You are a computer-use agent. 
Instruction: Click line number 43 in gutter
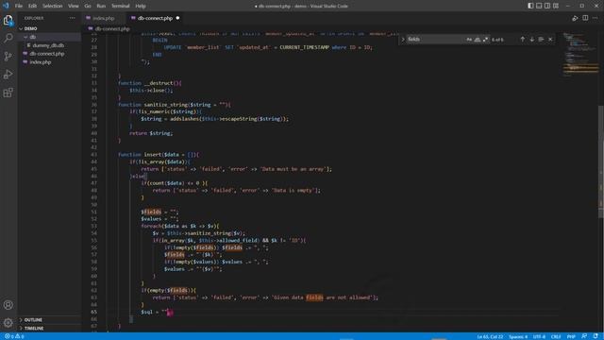coord(94,155)
